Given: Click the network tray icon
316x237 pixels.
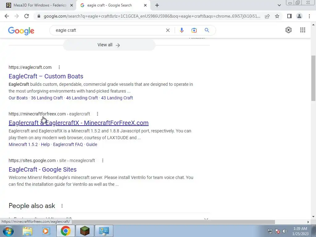Looking at the screenshot, I should click(270, 231).
